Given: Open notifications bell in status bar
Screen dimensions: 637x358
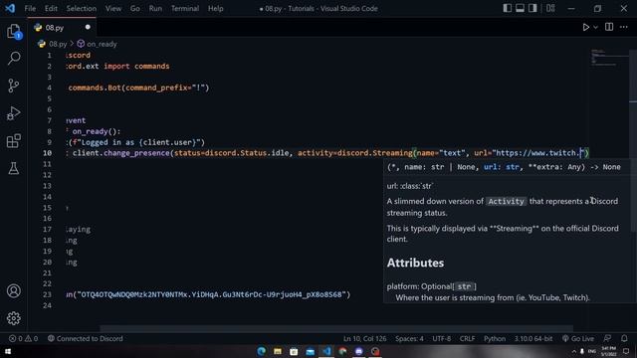Looking at the screenshot, I should (624, 338).
